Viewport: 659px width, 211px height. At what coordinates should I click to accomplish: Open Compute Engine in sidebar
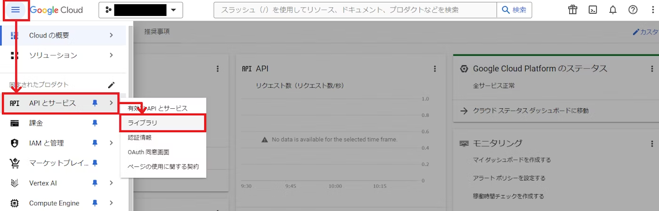(x=63, y=203)
